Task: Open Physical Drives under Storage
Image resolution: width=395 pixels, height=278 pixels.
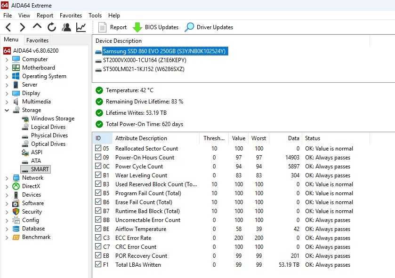Action: coord(49,135)
